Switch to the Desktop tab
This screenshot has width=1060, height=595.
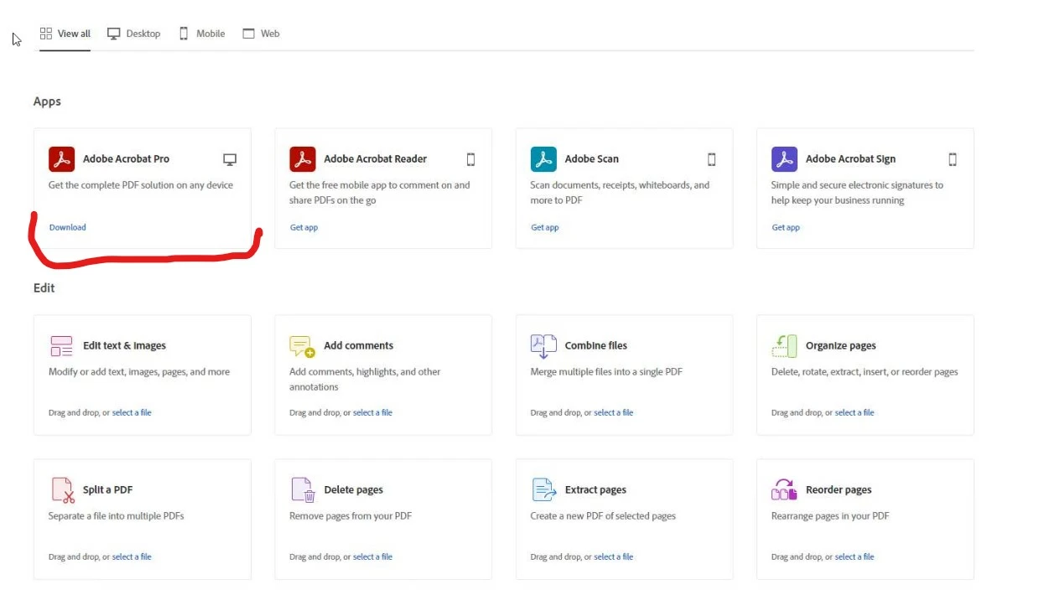pos(134,34)
